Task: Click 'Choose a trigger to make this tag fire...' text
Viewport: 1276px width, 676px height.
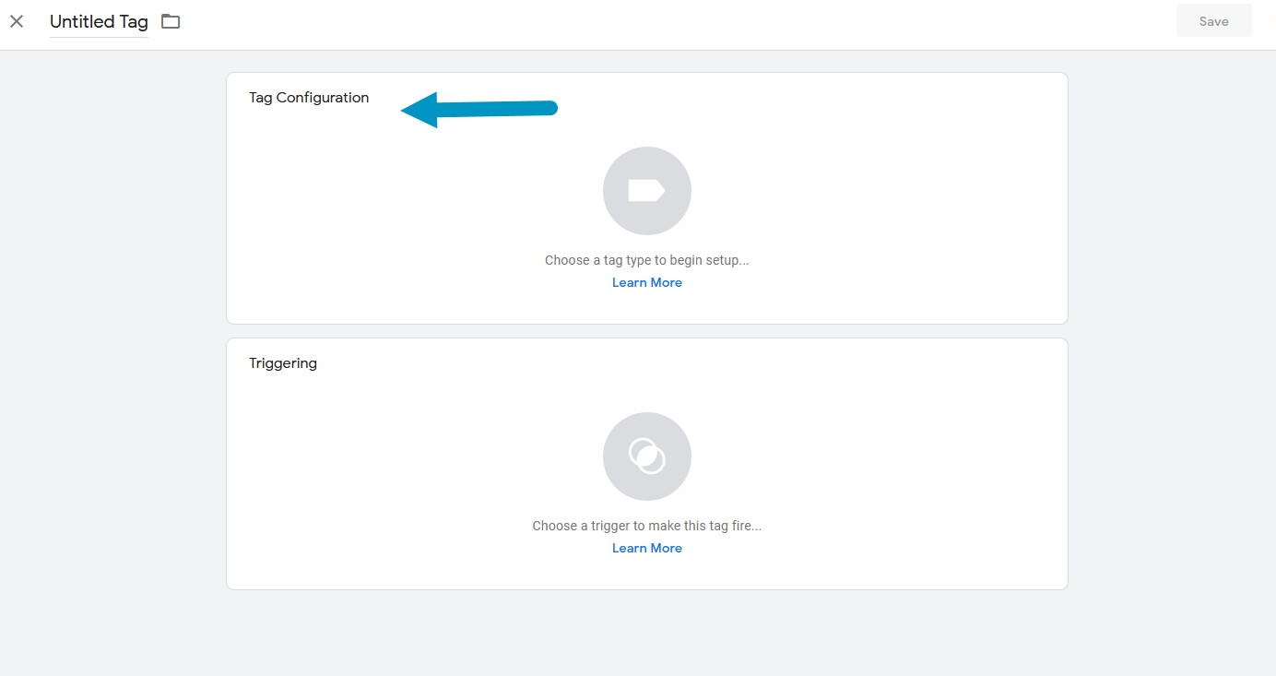Action: click(x=647, y=526)
